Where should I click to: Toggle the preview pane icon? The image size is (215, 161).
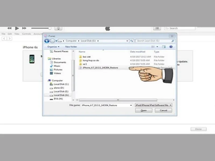click(164, 47)
